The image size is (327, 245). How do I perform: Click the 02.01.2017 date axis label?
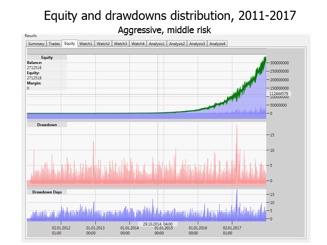pos(232,230)
